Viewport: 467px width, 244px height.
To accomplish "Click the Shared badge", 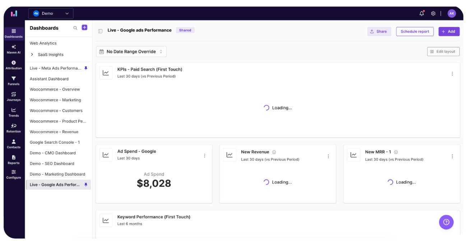I will [x=185, y=30].
